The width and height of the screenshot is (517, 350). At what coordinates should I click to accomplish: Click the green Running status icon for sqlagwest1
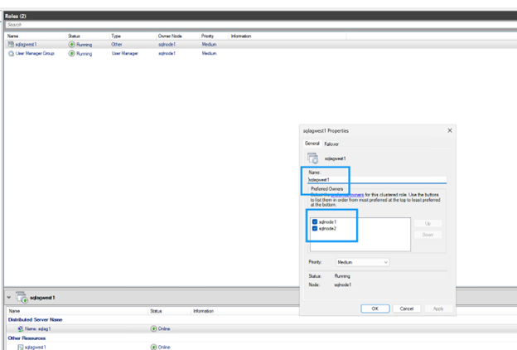71,44
